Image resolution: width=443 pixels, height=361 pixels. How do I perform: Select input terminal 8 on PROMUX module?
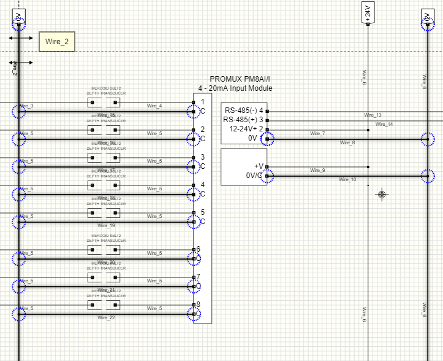(x=194, y=305)
